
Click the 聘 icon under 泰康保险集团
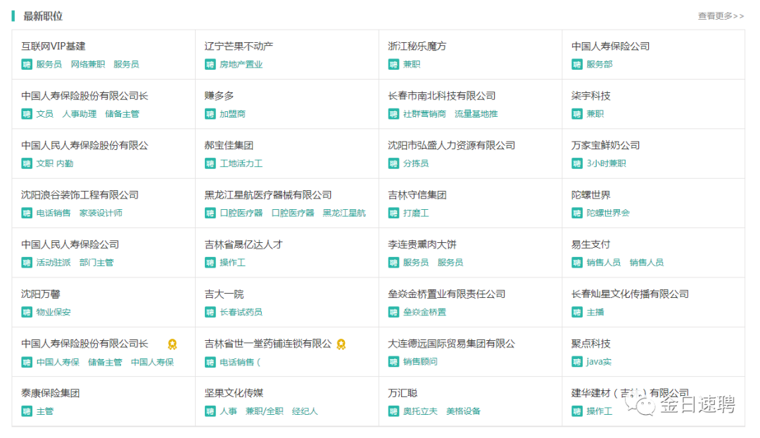[x=27, y=411]
